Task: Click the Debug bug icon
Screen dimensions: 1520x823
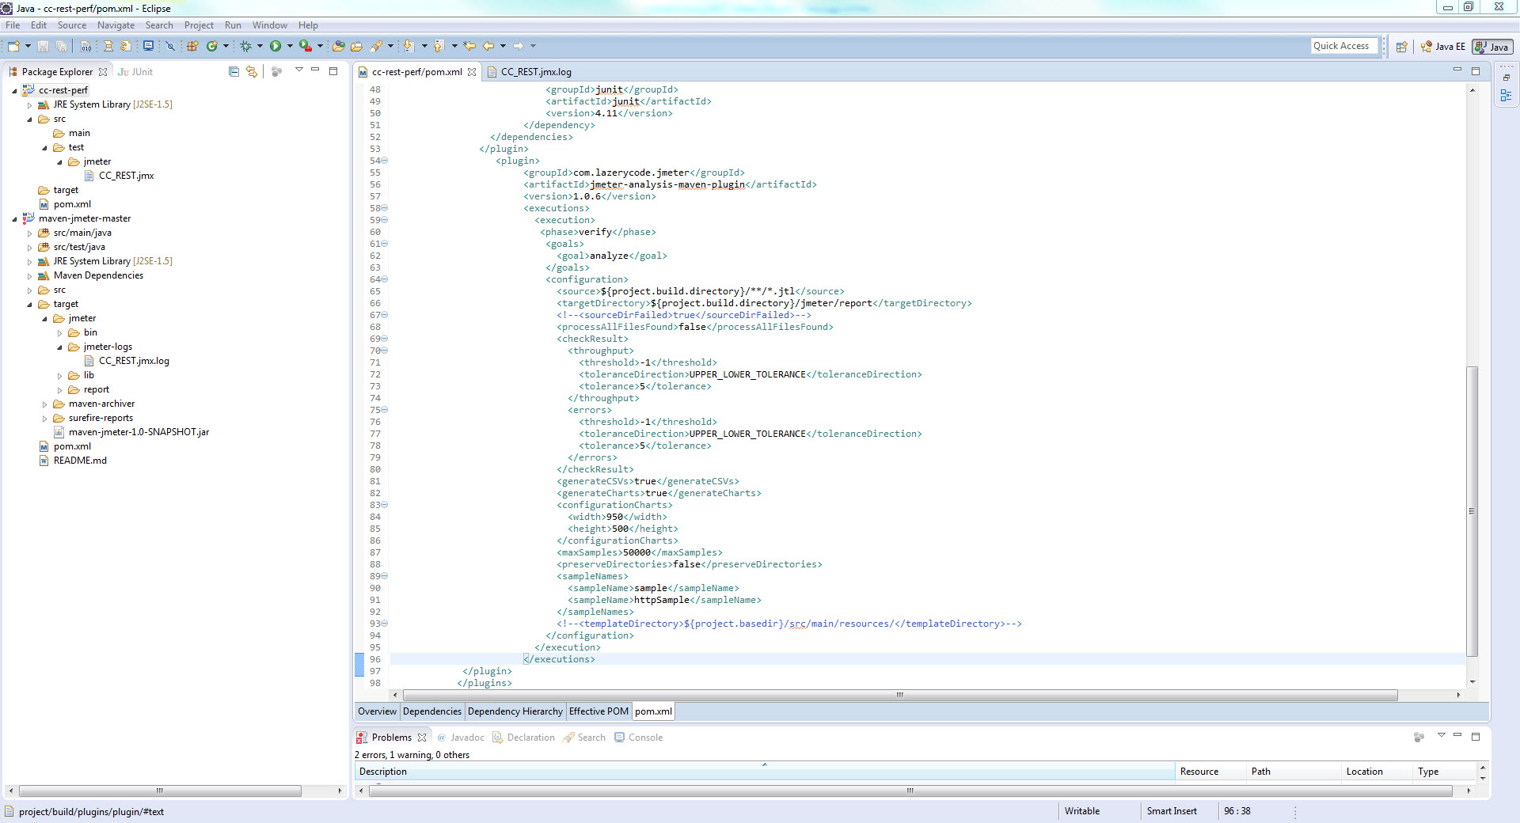Action: 246,47
